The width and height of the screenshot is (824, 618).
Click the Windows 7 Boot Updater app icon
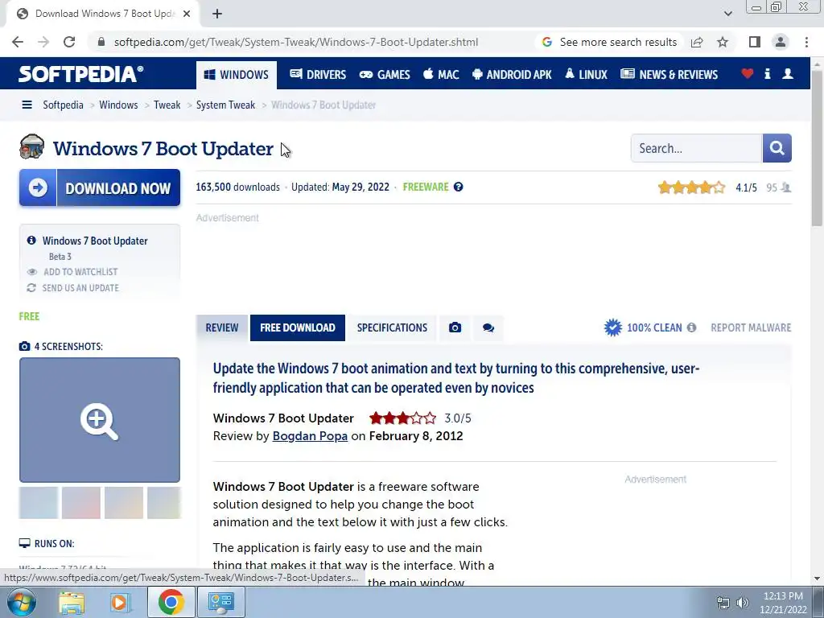pyautogui.click(x=32, y=146)
